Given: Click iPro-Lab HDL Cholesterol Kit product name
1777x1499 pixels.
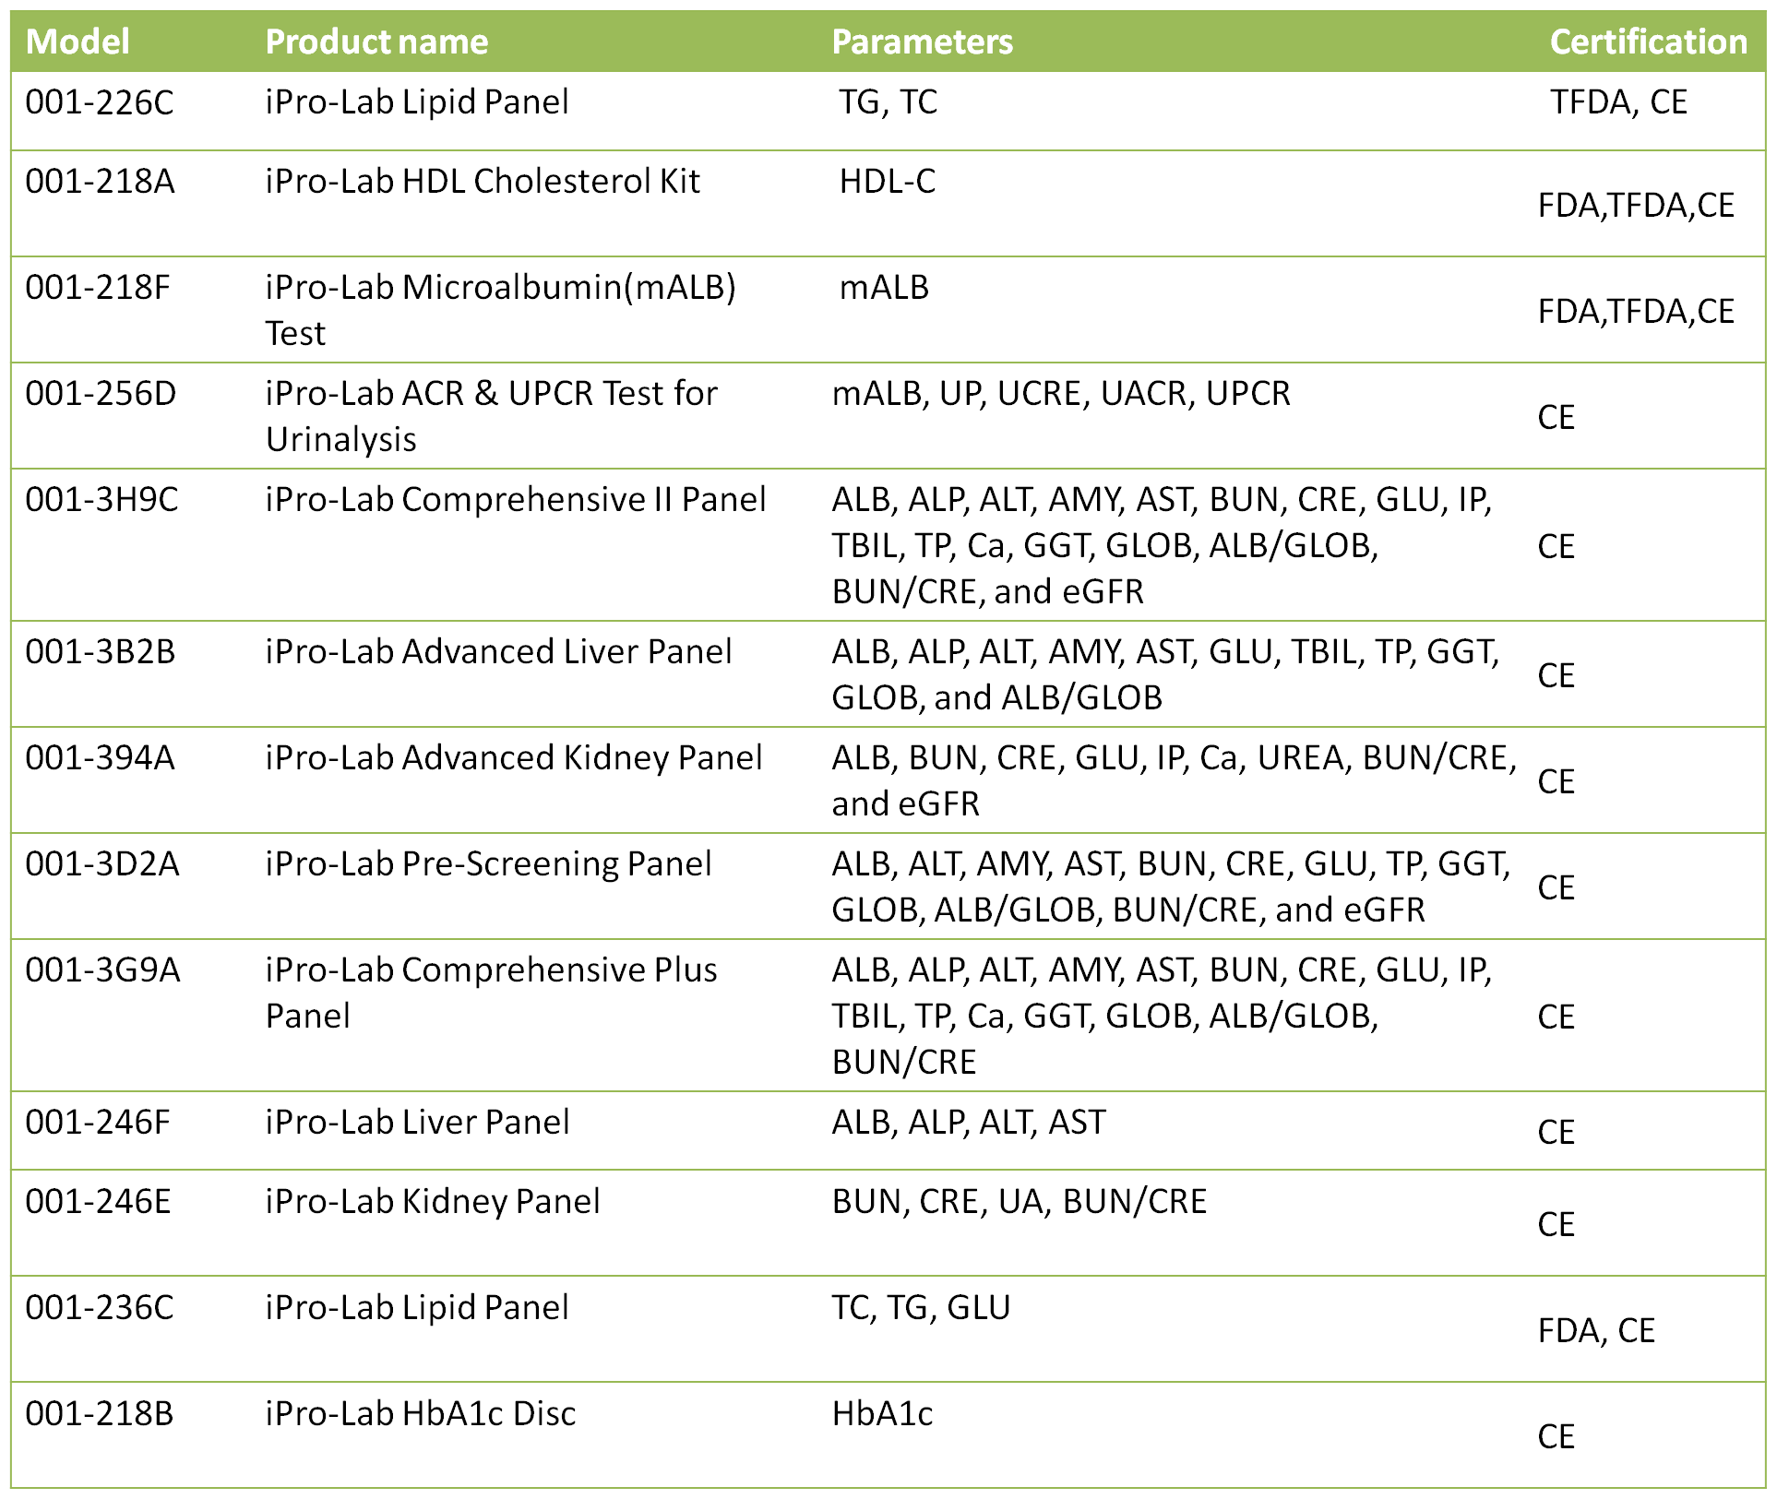Looking at the screenshot, I should click(483, 182).
